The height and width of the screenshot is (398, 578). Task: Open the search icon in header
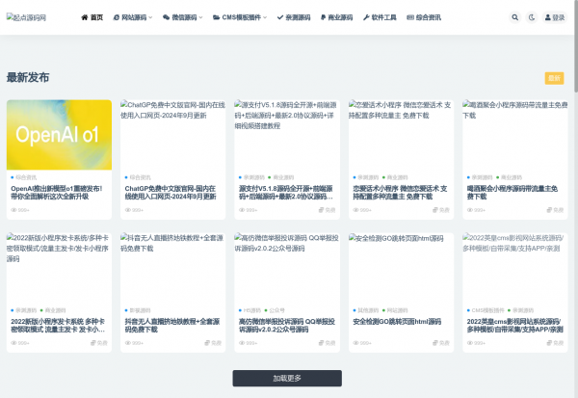click(515, 17)
